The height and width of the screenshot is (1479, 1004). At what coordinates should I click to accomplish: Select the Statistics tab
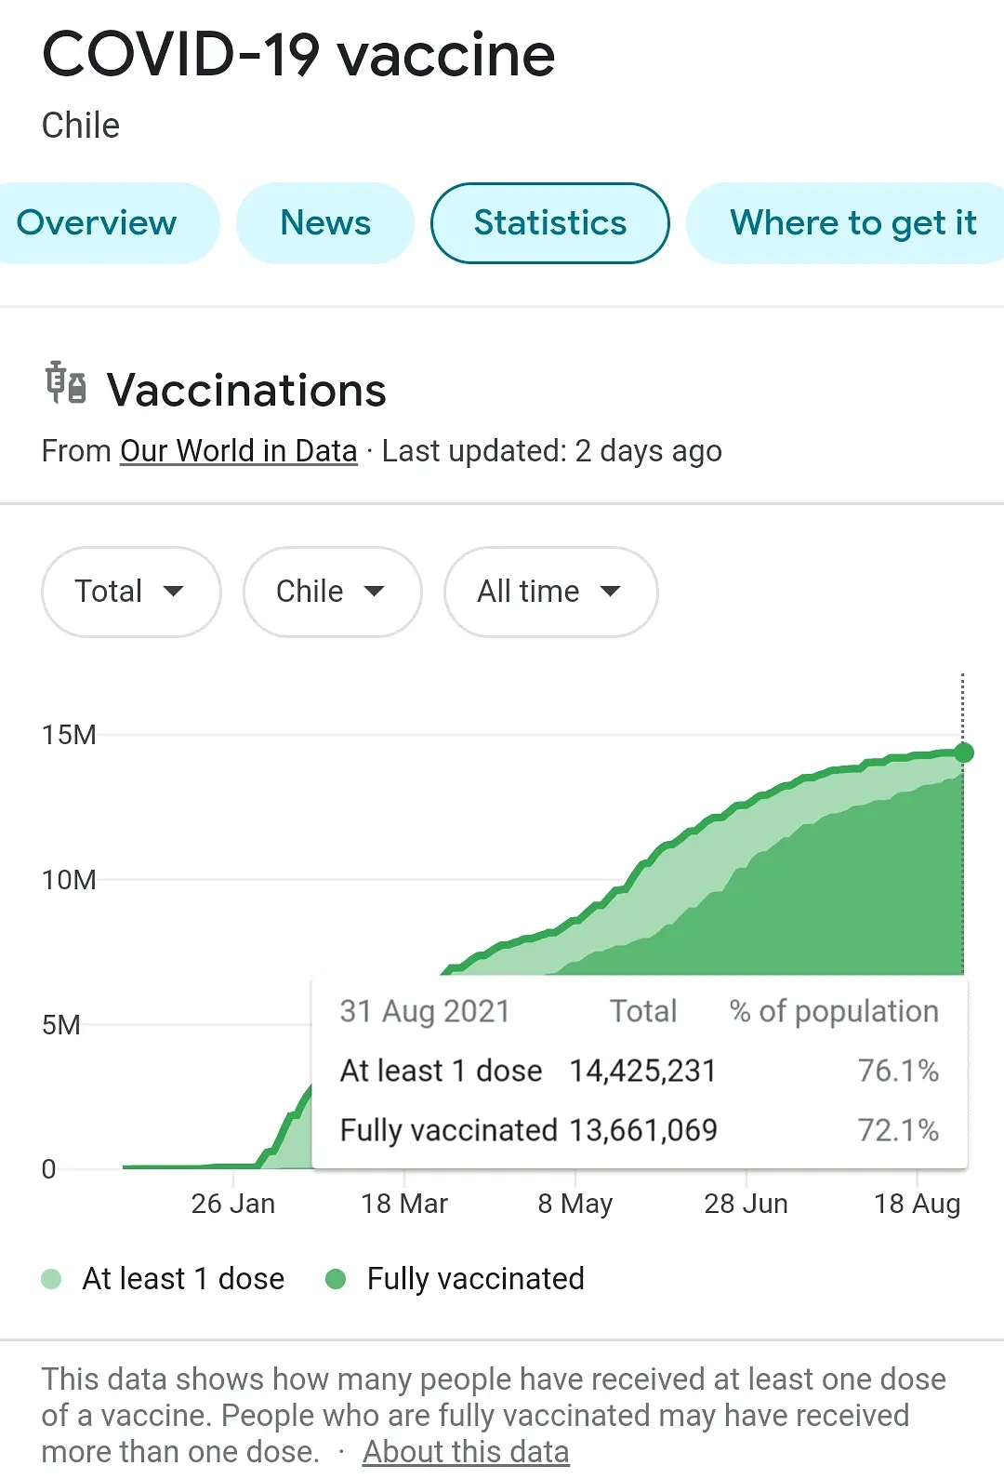[550, 223]
